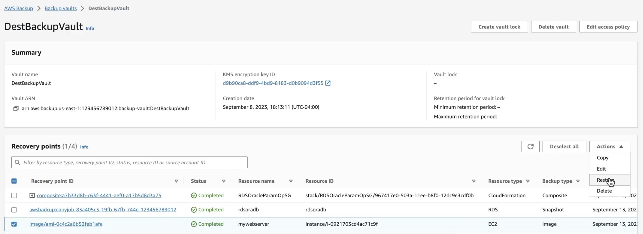Open KMS encryption key ID link
643x234 pixels.
[x=273, y=83]
